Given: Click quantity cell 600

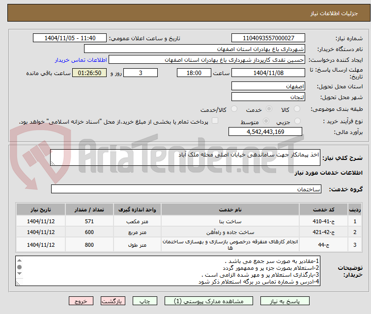Looking at the screenshot, I should (89, 232).
